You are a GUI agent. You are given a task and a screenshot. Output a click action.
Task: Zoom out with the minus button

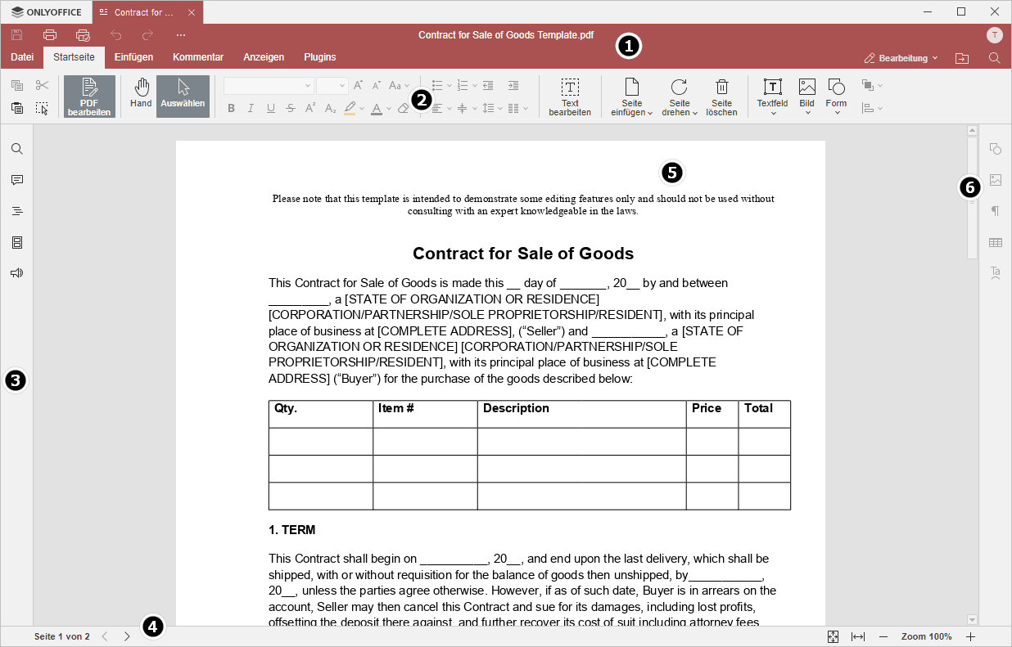[x=883, y=636]
